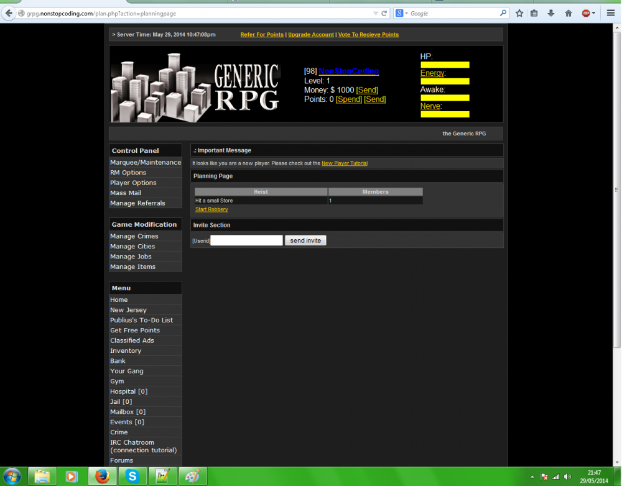Open Windows Explorer from the taskbar
Screen dimensions: 622x497
(x=41, y=476)
